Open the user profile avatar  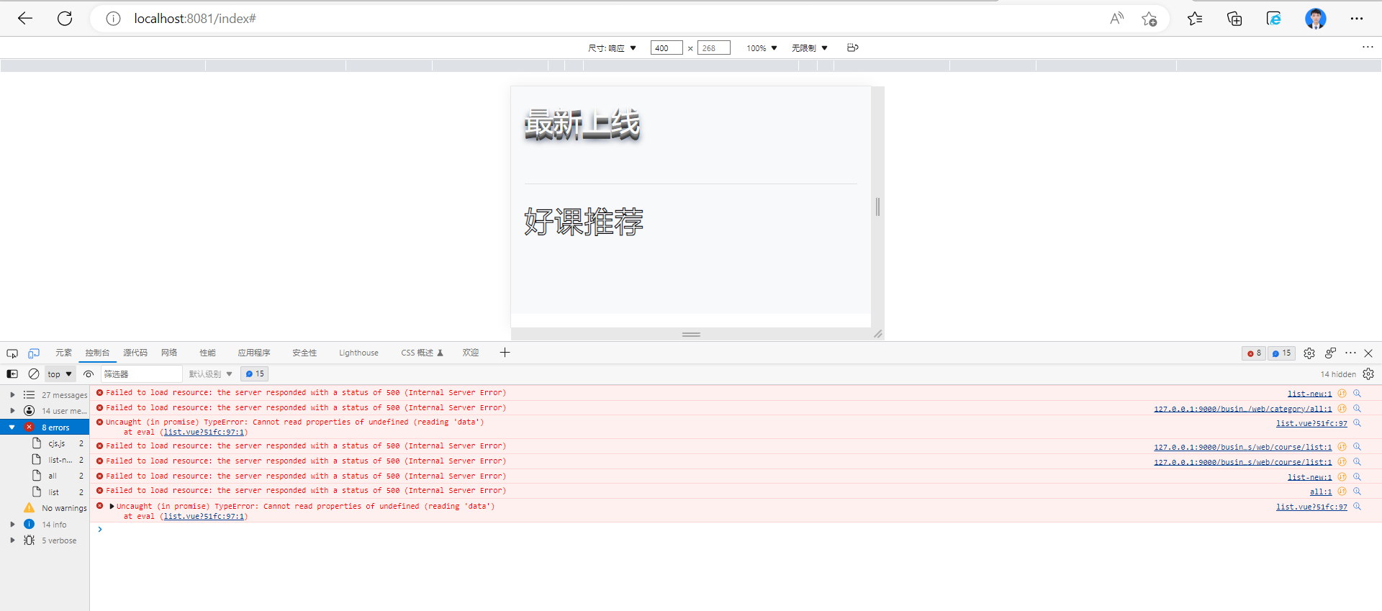point(1316,19)
